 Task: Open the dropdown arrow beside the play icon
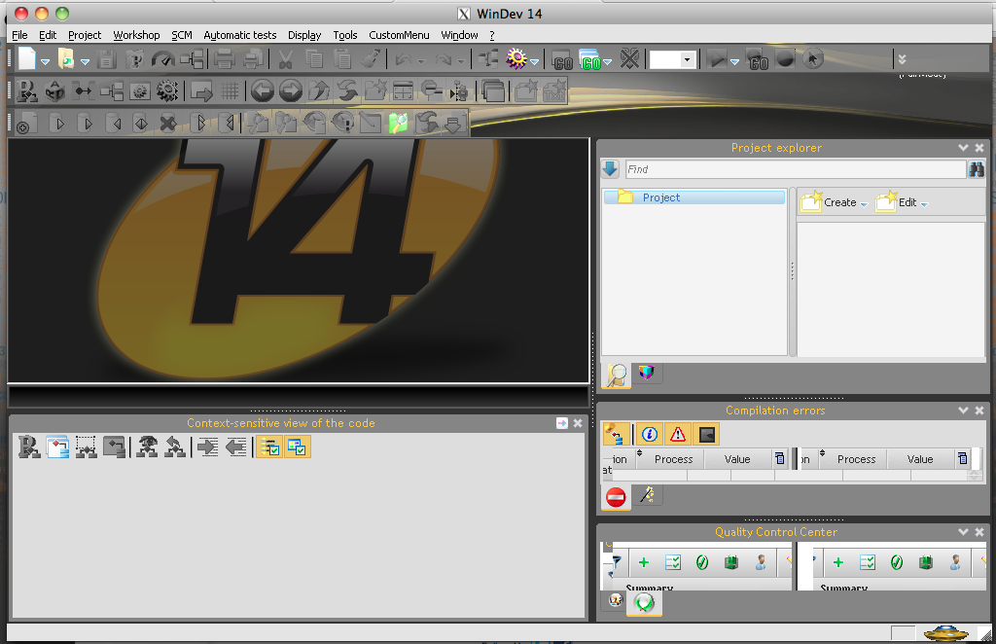[734, 62]
